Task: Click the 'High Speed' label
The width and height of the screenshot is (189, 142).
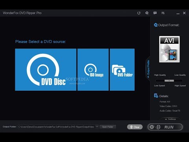Action: pyautogui.click(x=180, y=86)
